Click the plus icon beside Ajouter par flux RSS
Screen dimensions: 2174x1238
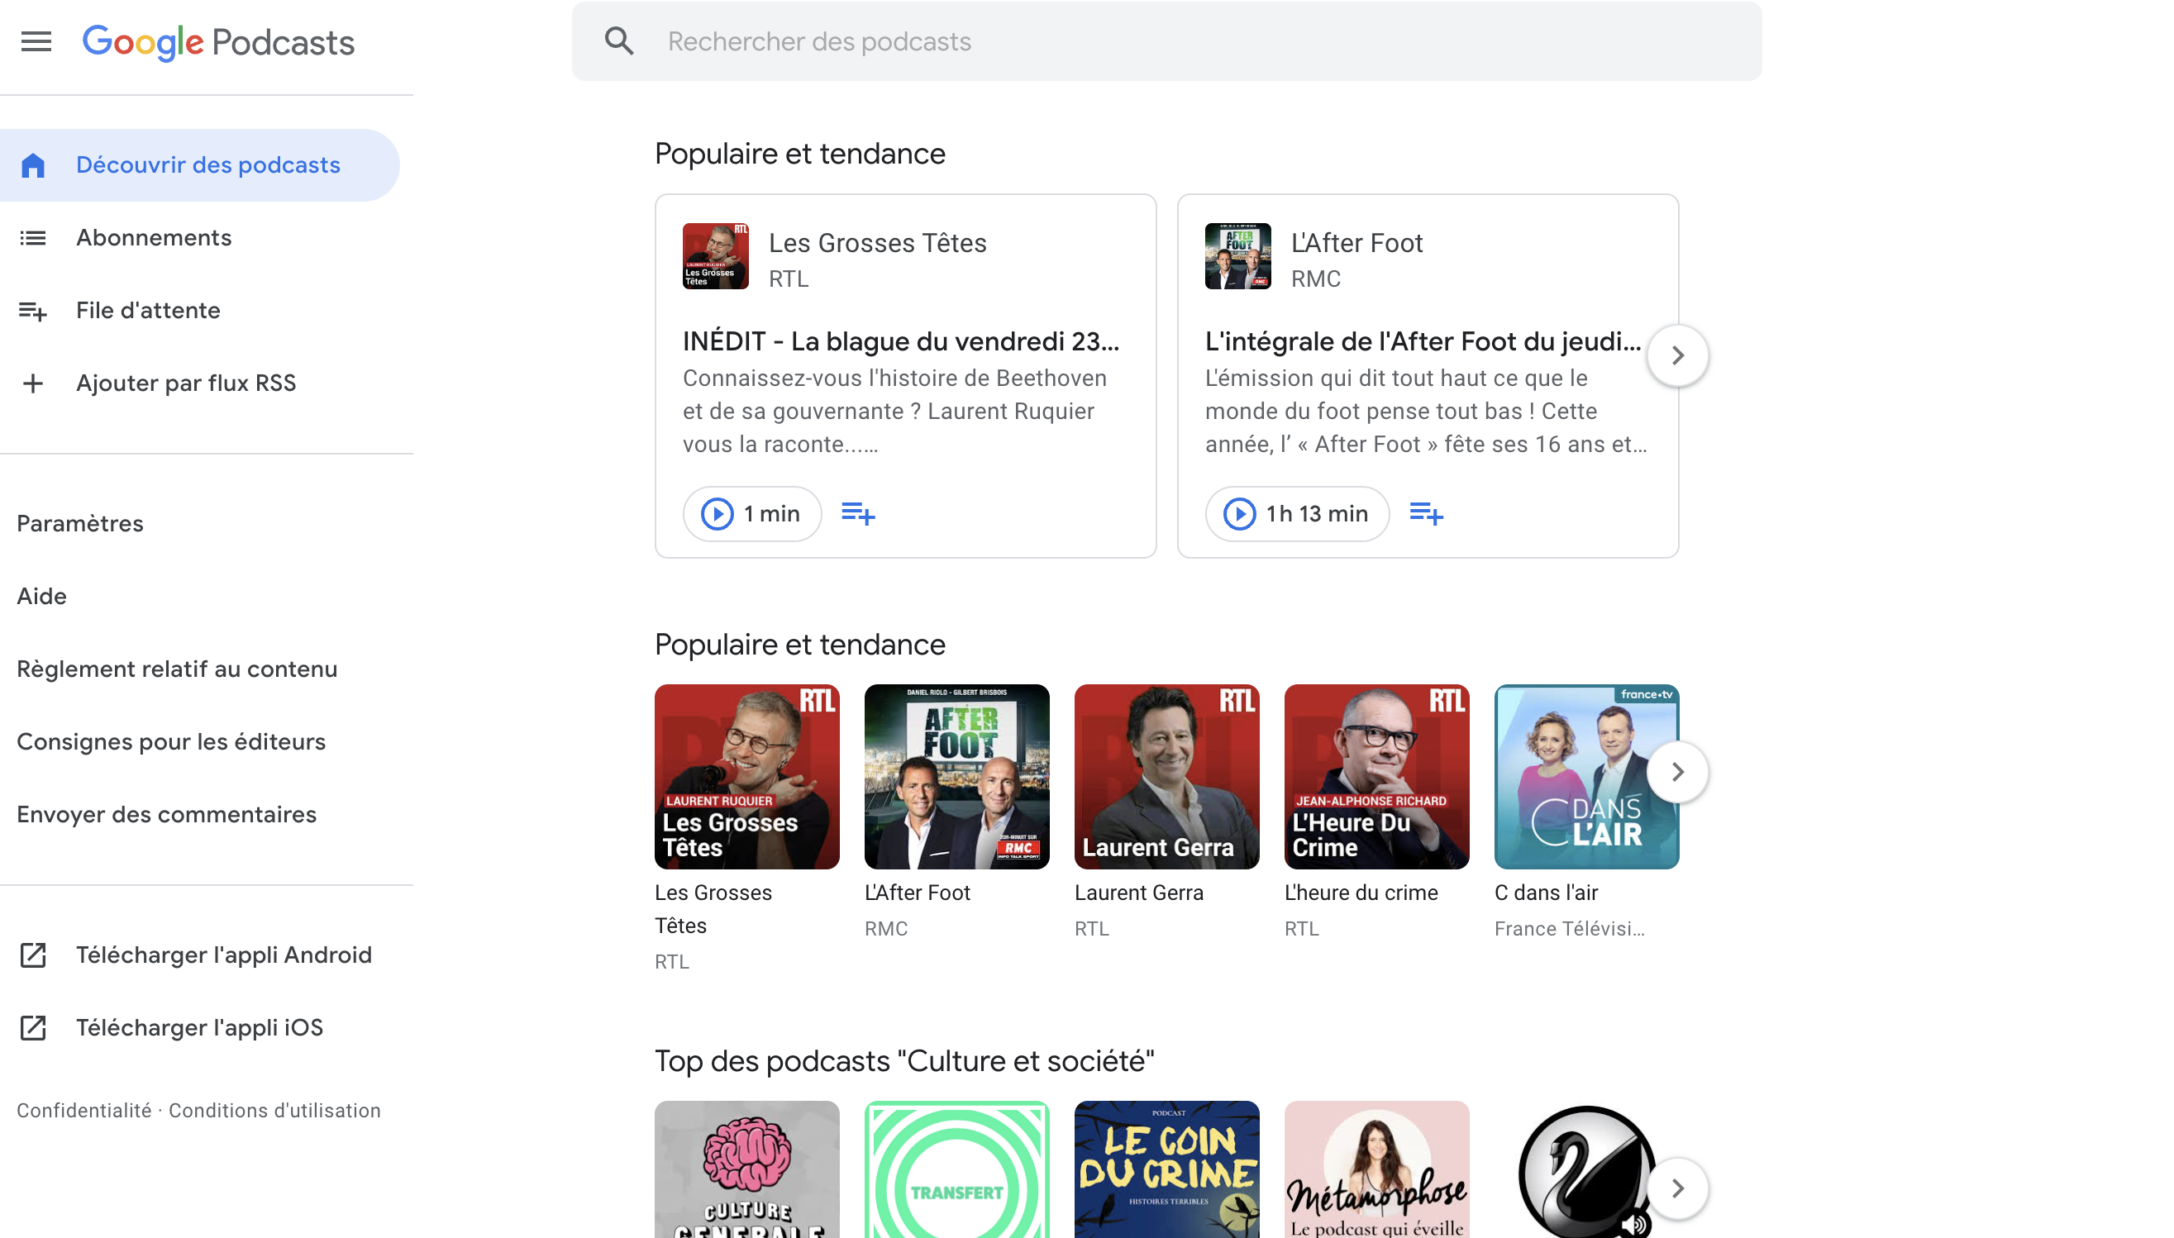[x=33, y=383]
